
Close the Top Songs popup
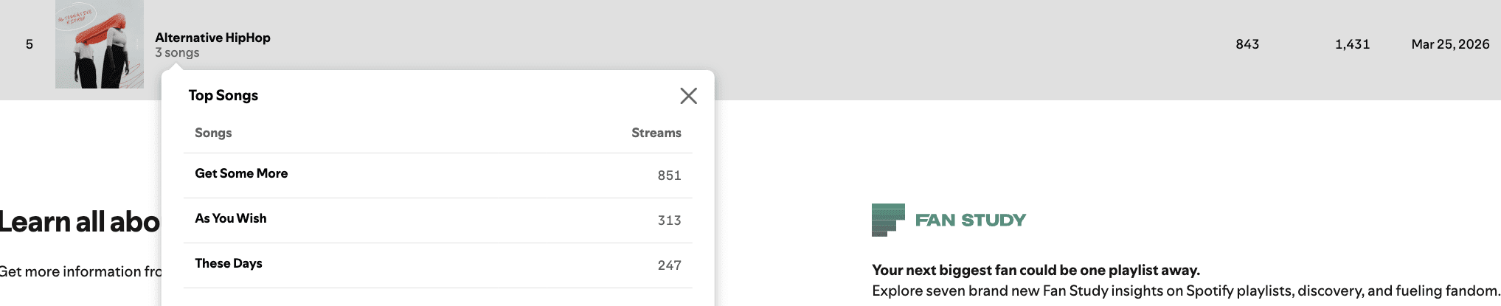tap(688, 96)
